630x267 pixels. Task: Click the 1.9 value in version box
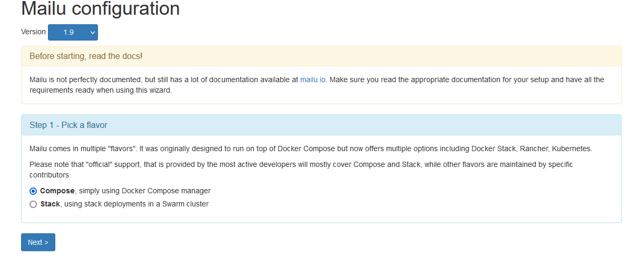[x=68, y=32]
